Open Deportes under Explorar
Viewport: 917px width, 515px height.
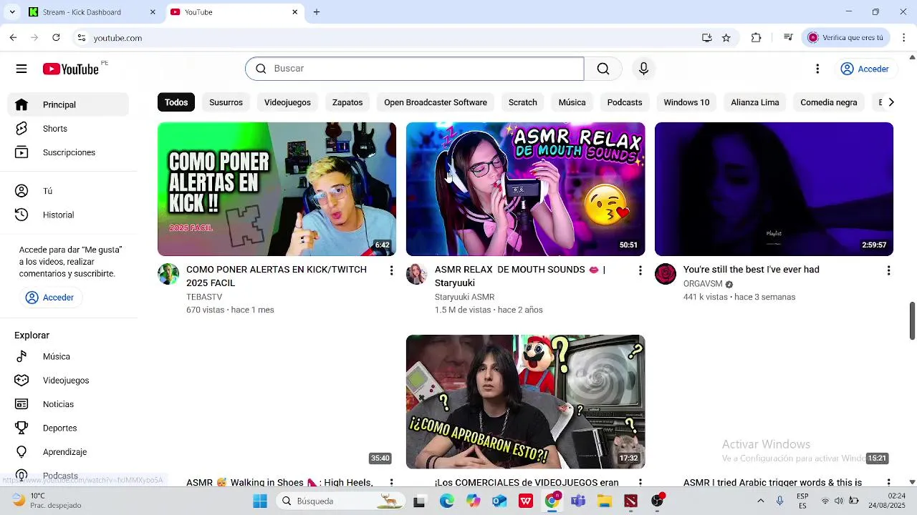(x=69, y=428)
